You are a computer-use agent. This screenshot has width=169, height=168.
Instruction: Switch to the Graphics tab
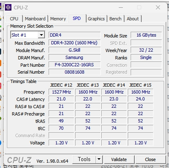pos(96,19)
